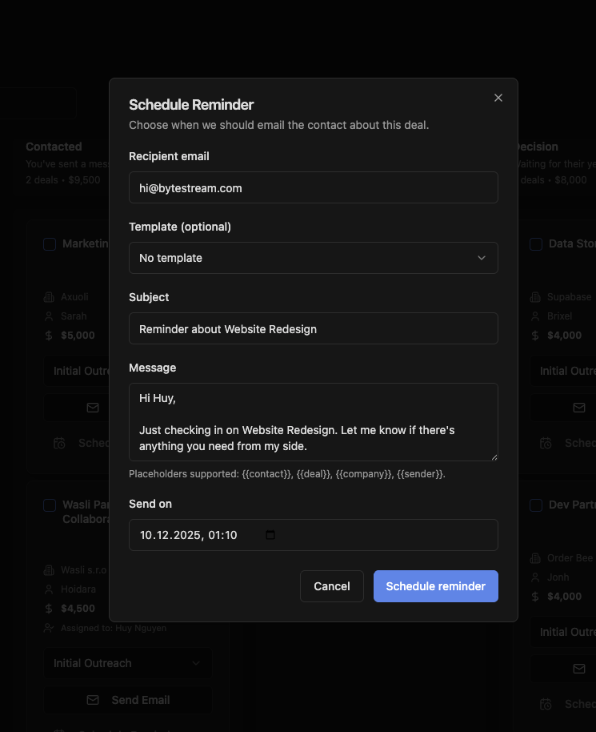Viewport: 596px width, 732px height.
Task: Click the Supabase company name
Action: pyautogui.click(x=569, y=297)
